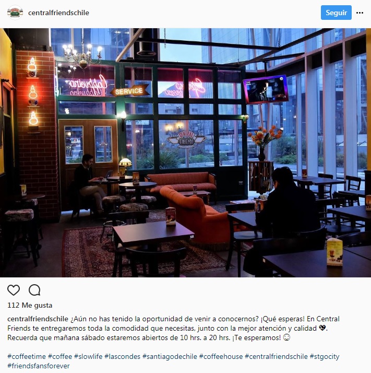Open the #friendsfansforever hashtag
This screenshot has width=371, height=373.
pyautogui.click(x=39, y=366)
